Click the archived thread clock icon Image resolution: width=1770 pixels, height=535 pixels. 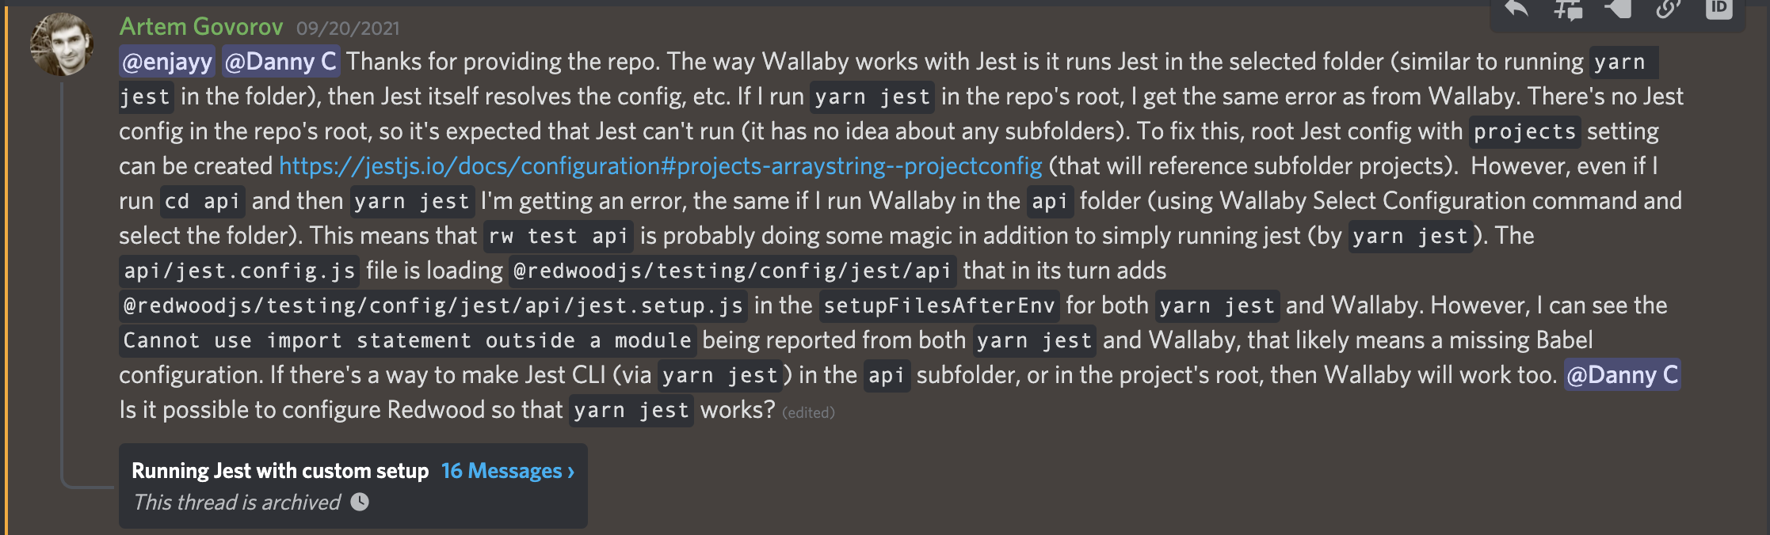coord(360,501)
